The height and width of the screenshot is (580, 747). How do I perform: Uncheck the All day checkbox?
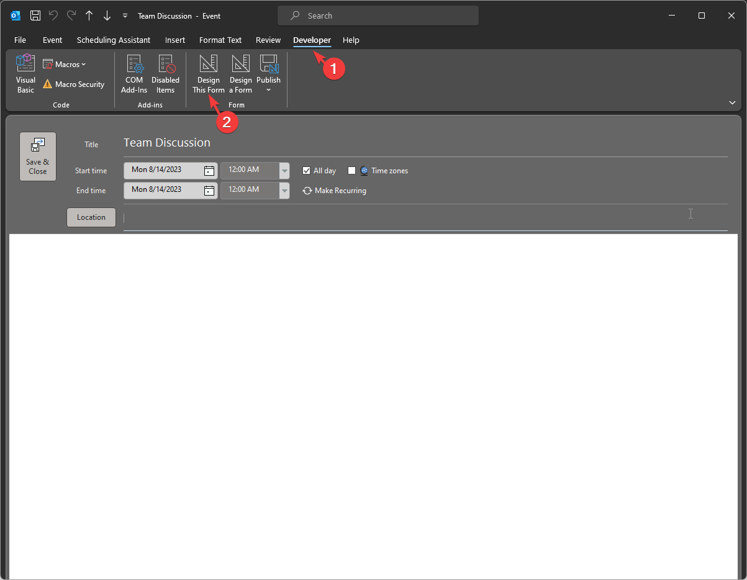coord(306,171)
